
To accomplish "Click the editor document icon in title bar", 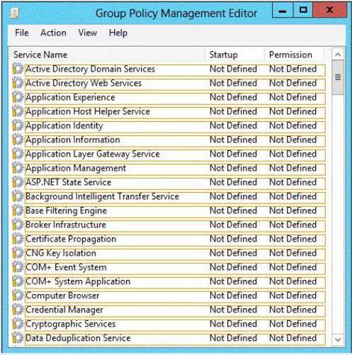I will pos(15,13).
